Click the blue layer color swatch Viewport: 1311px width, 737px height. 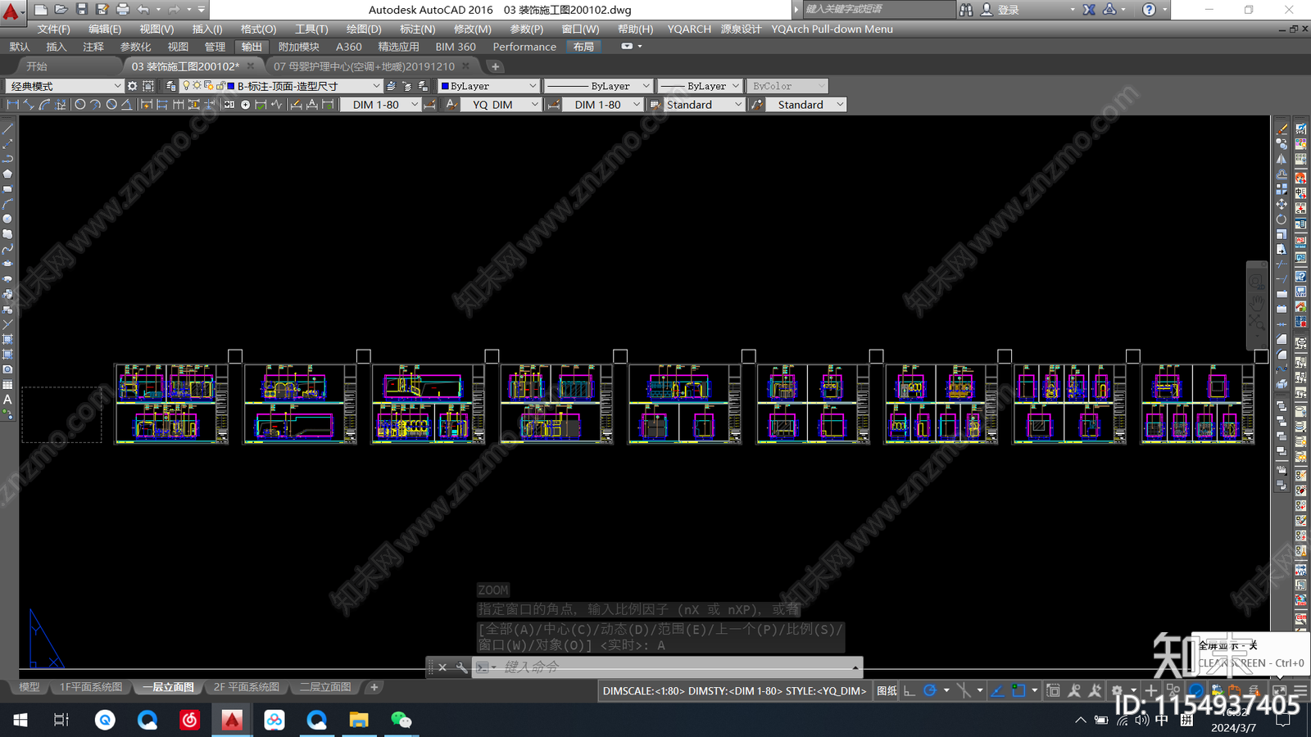coord(230,86)
